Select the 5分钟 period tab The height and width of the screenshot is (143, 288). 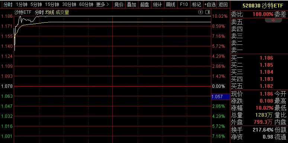[36, 4]
